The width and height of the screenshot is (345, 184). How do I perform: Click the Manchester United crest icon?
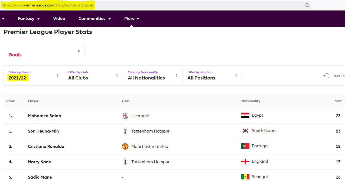coord(125,147)
